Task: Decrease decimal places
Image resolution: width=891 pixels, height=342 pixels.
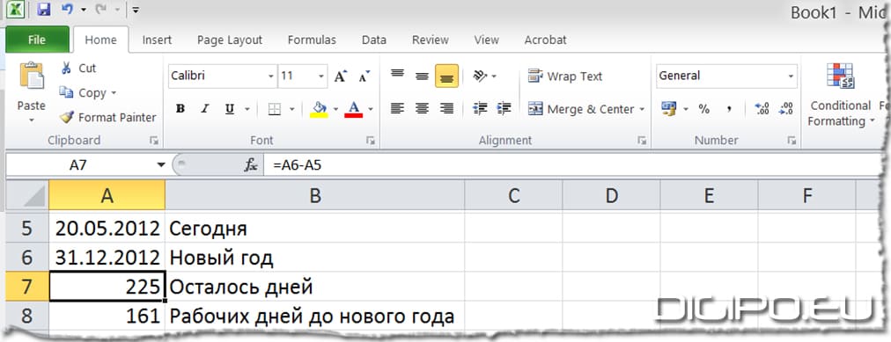Action: (786, 109)
